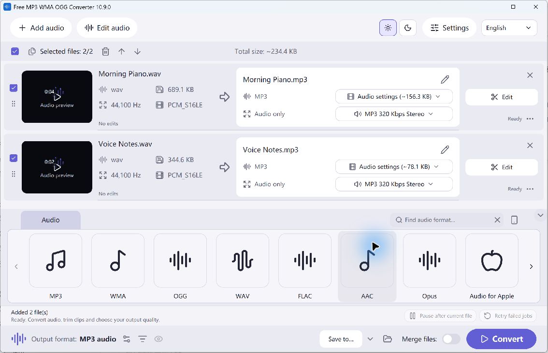Choose AAC output format tile
Image resolution: width=548 pixels, height=353 pixels.
click(x=367, y=266)
